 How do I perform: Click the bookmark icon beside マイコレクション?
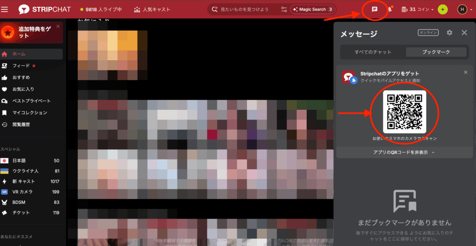click(x=4, y=113)
